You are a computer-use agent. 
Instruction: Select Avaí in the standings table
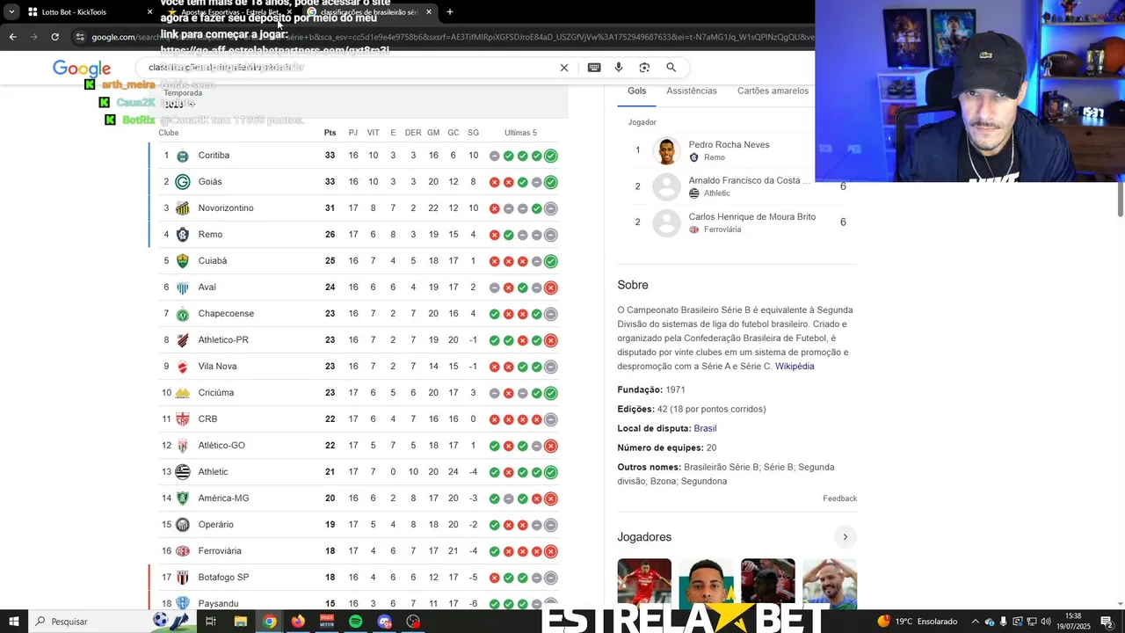[x=207, y=287]
